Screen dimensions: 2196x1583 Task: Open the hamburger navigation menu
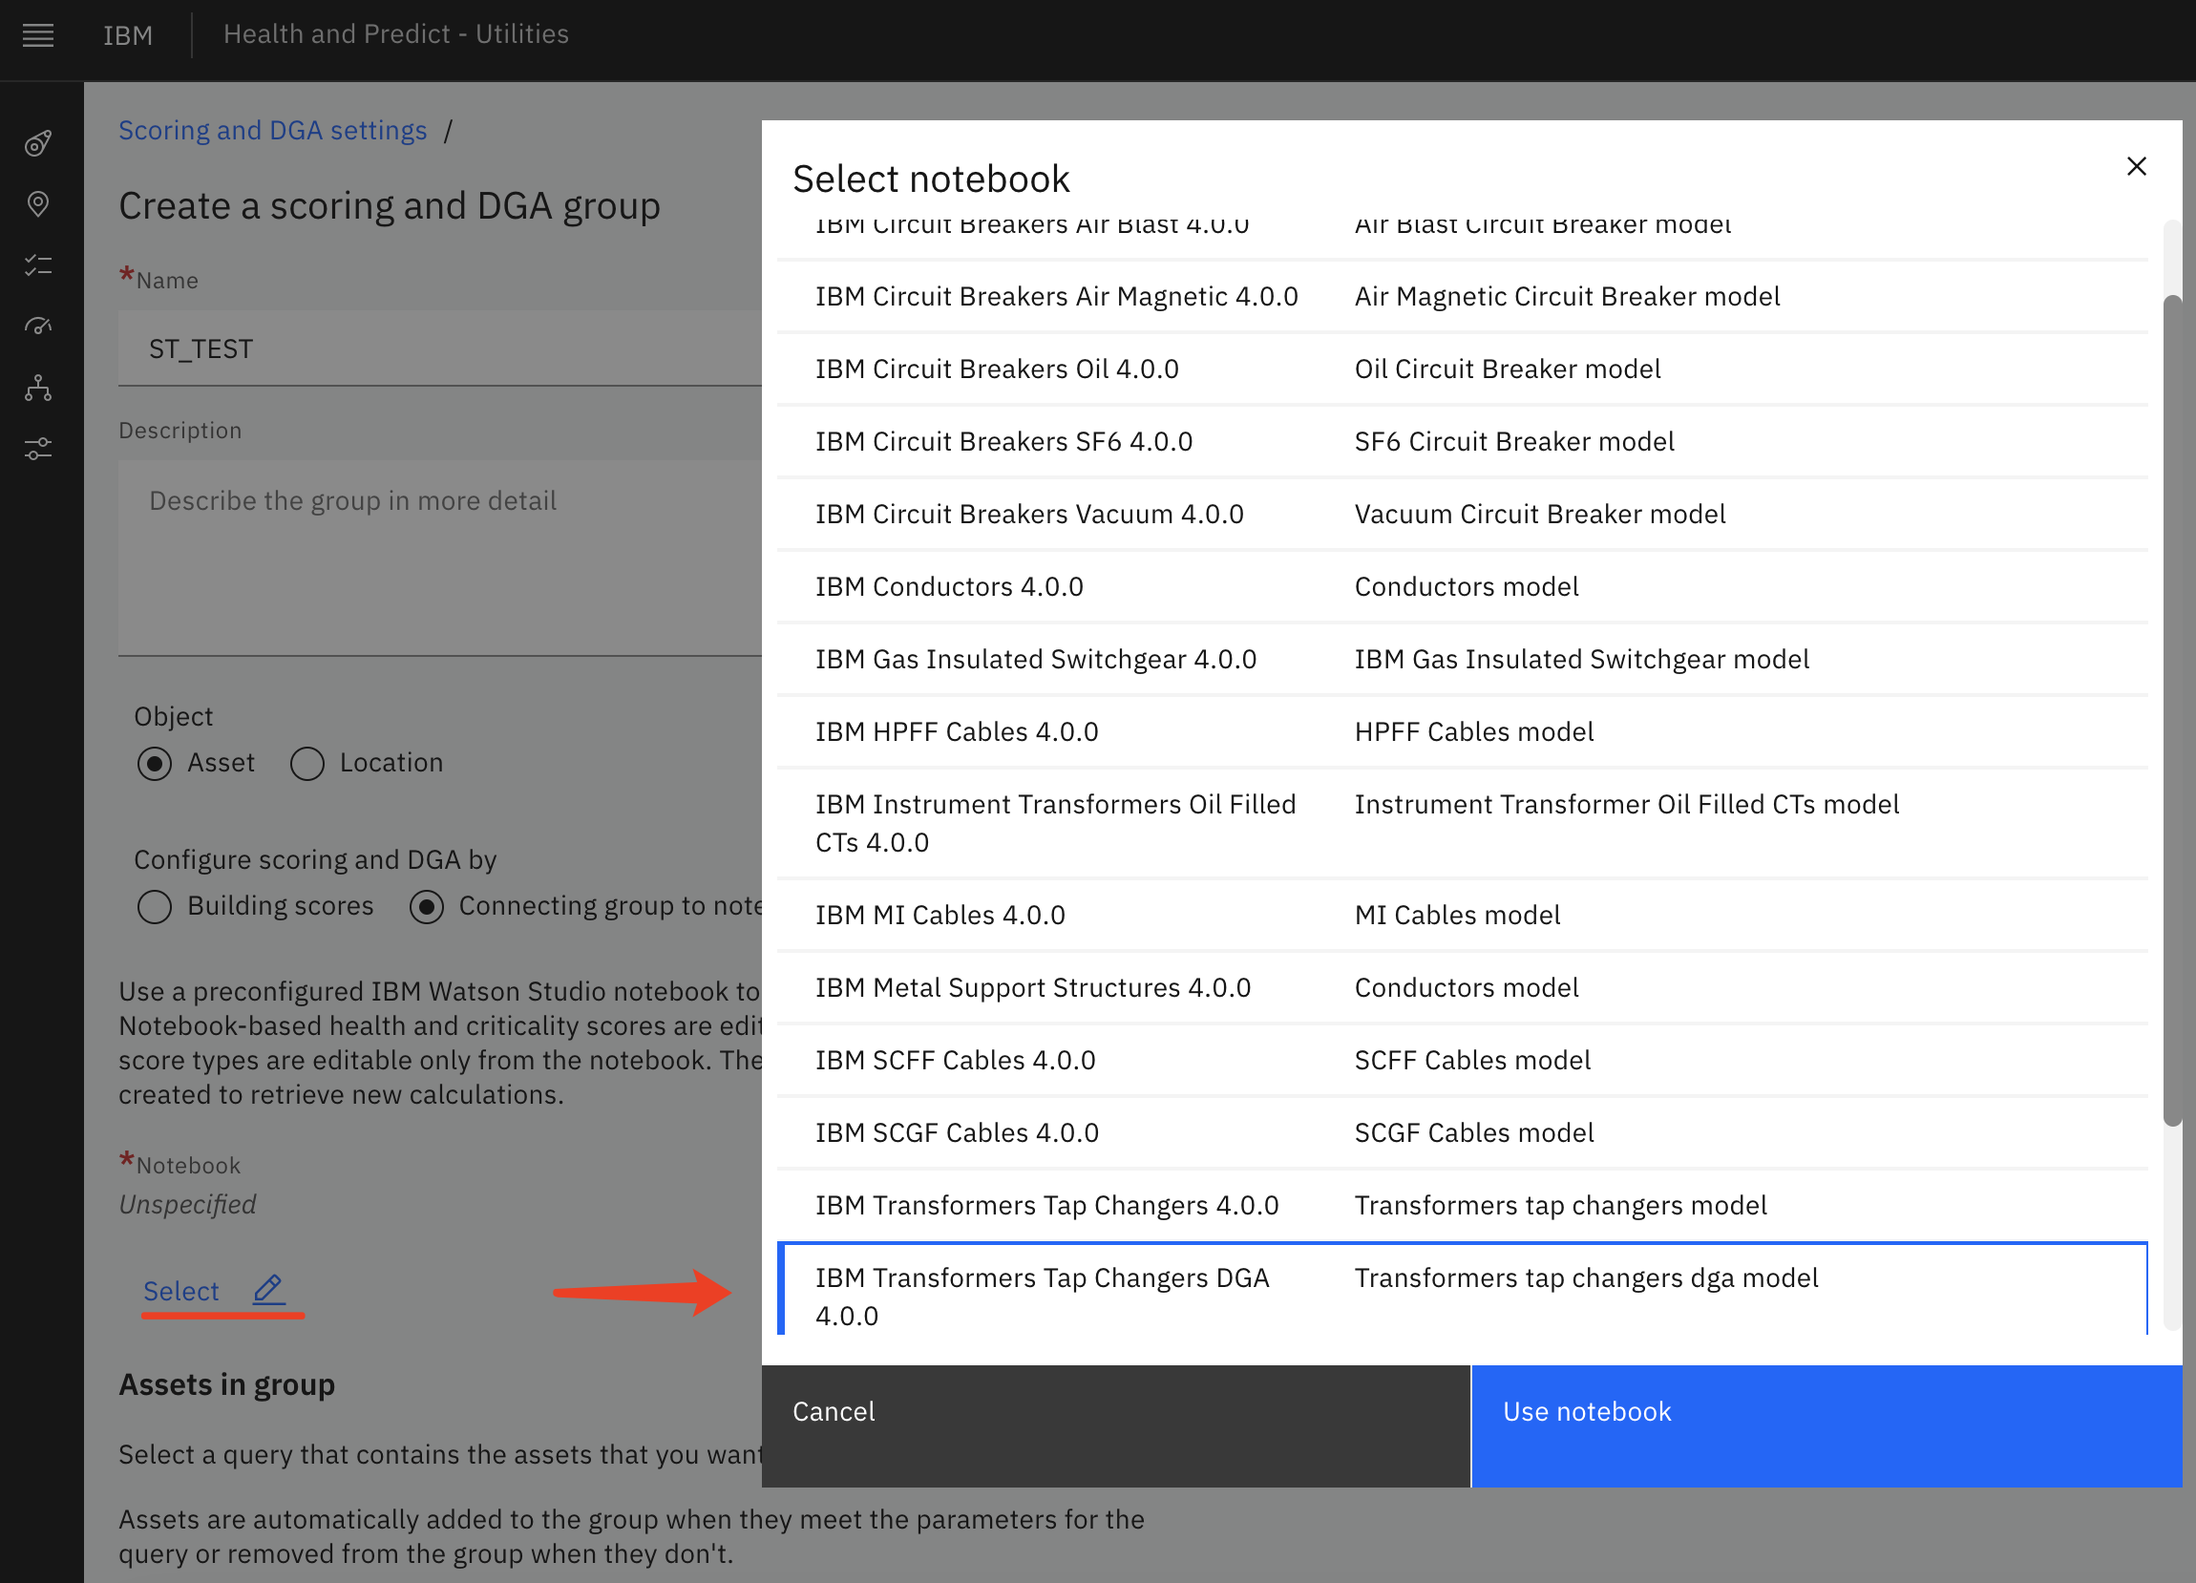pyautogui.click(x=38, y=36)
